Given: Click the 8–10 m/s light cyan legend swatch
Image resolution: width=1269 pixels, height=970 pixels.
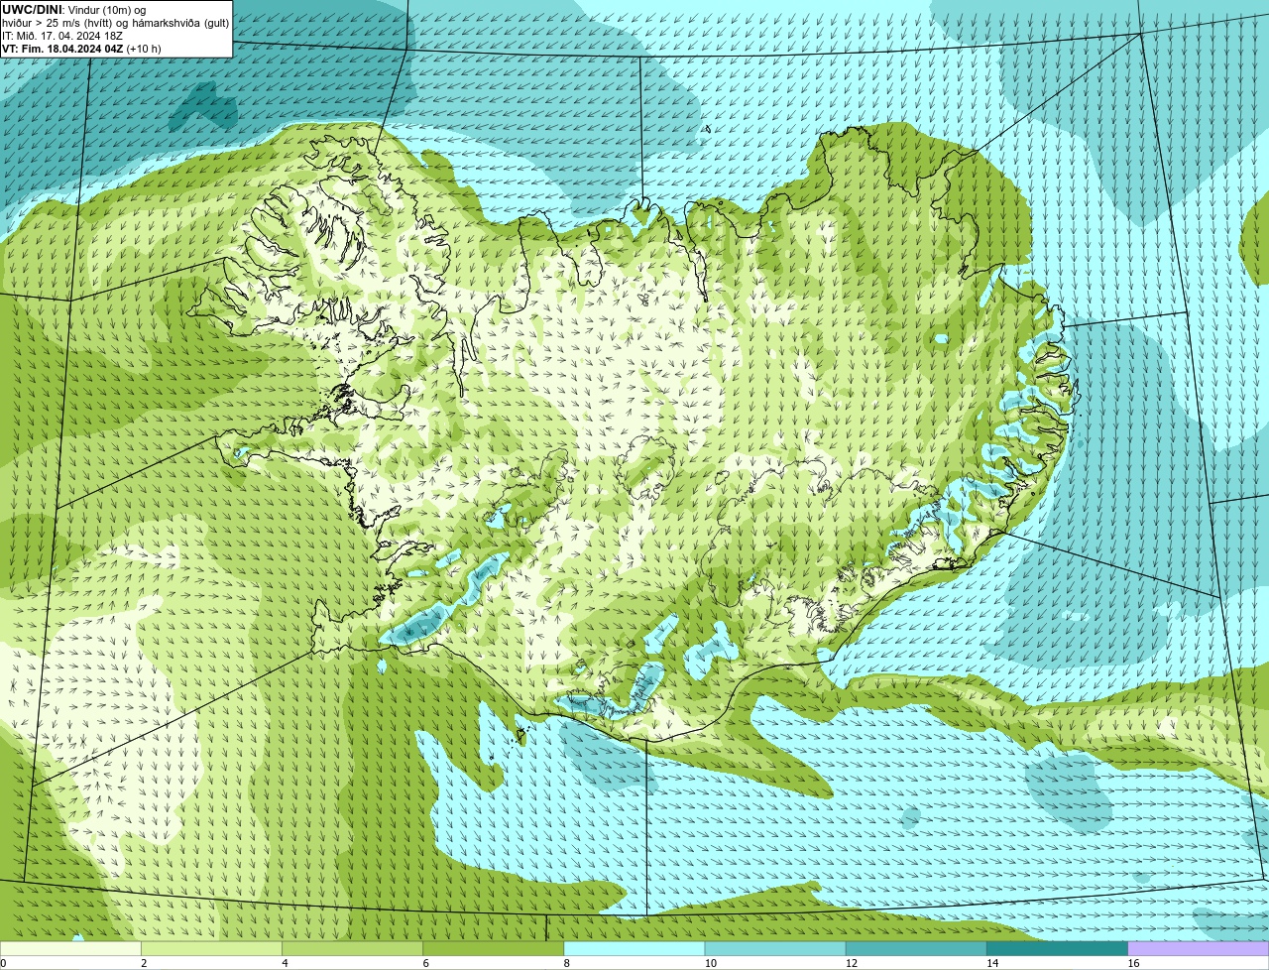Looking at the screenshot, I should (634, 949).
